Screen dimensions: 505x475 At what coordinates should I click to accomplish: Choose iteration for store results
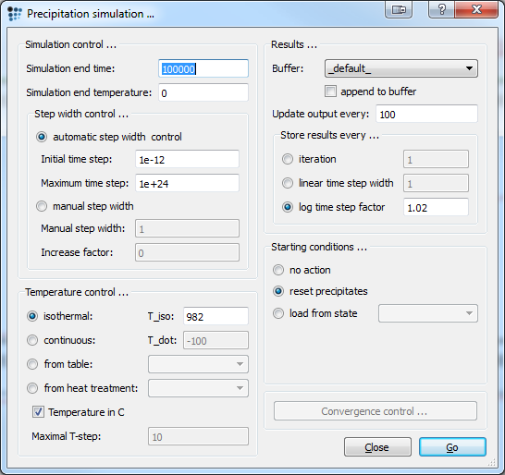[x=288, y=159]
